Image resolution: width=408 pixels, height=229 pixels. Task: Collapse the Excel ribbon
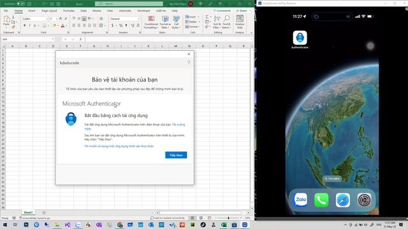(251, 32)
